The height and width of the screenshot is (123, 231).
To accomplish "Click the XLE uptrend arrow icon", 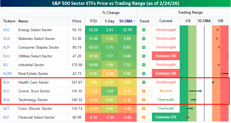I will (x=144, y=30).
